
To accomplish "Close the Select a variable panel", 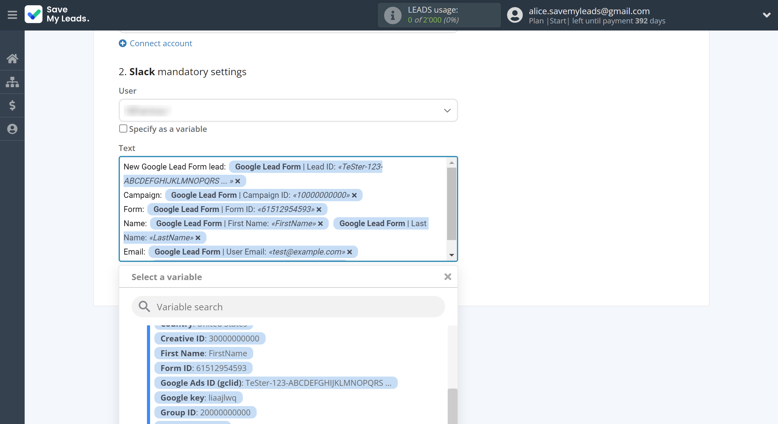I will [448, 277].
